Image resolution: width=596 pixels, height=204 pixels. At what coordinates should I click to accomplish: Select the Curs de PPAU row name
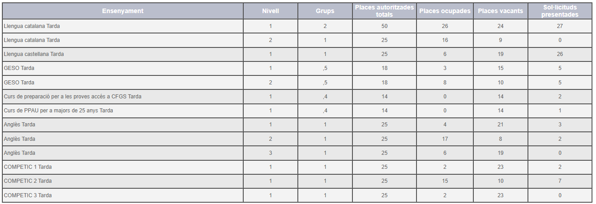58,111
